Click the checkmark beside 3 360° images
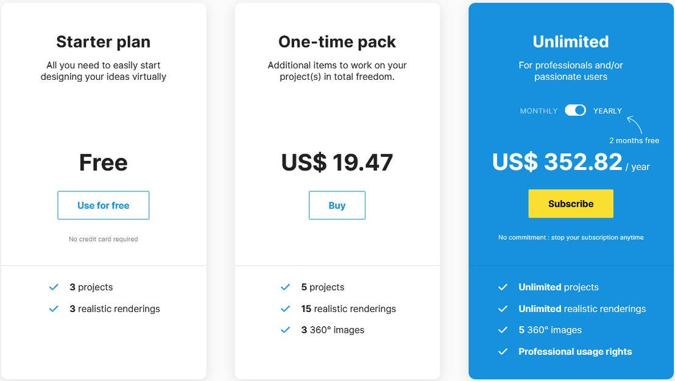This screenshot has height=381, width=675. (285, 330)
